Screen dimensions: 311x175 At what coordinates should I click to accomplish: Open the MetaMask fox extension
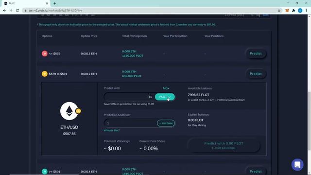(x=287, y=11)
